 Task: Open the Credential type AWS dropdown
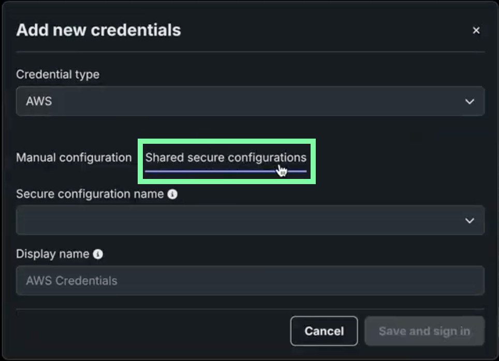pyautogui.click(x=250, y=101)
